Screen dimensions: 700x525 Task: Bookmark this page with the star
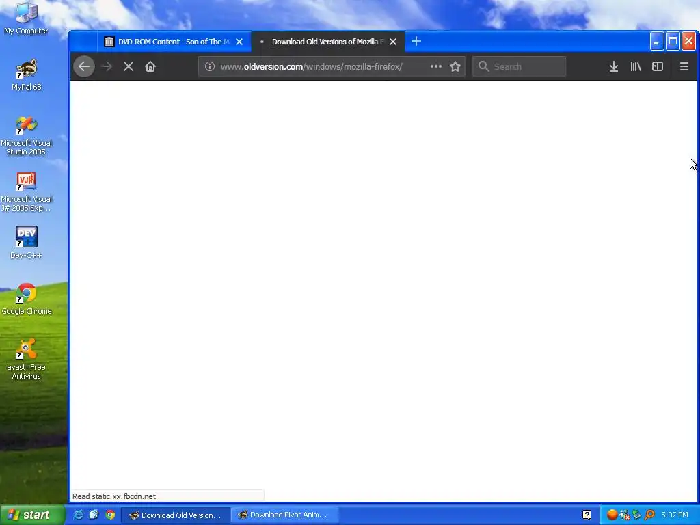click(x=455, y=66)
